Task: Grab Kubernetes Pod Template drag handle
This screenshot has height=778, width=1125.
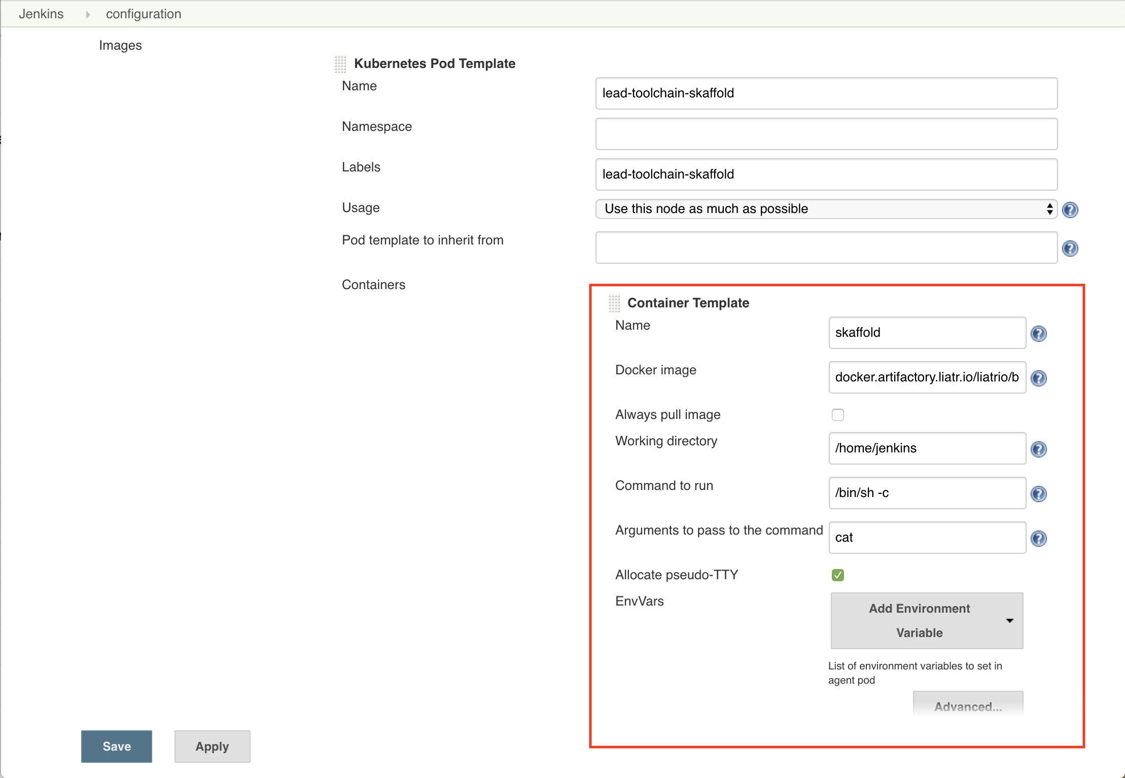Action: [x=340, y=64]
